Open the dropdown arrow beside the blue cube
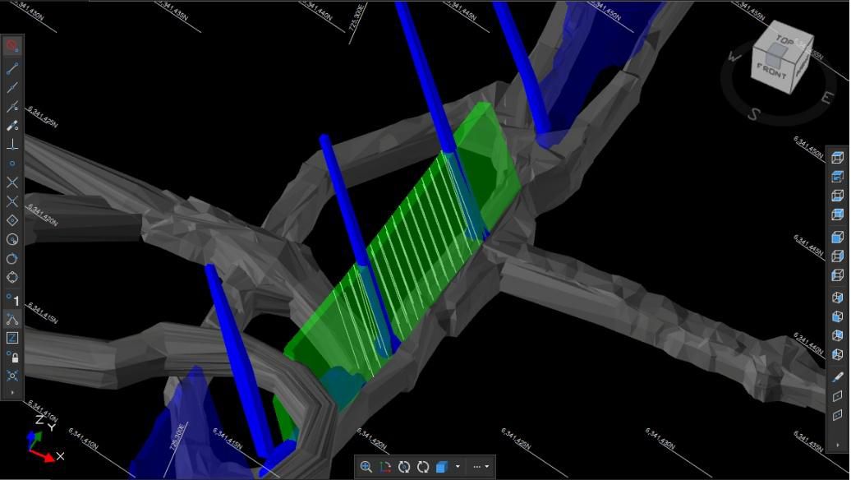Image resolution: width=851 pixels, height=480 pixels. (458, 467)
